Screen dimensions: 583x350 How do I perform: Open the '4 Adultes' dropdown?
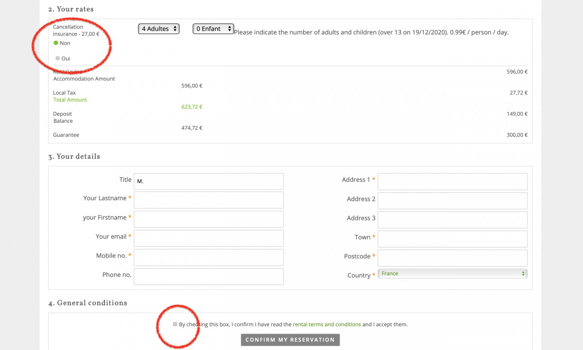tap(159, 29)
